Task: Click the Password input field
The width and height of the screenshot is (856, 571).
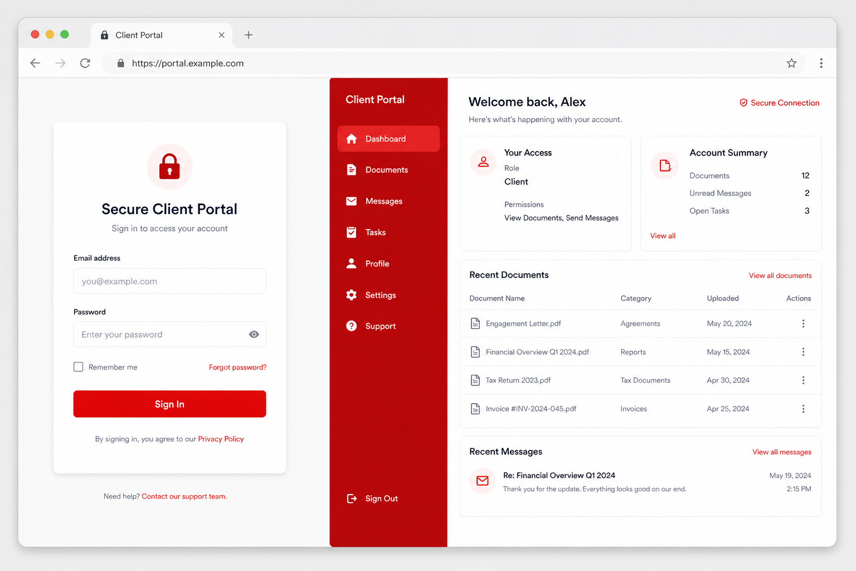Action: coord(169,335)
